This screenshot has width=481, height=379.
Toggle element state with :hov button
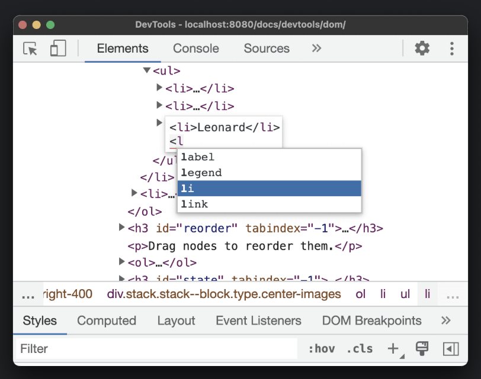click(x=322, y=349)
